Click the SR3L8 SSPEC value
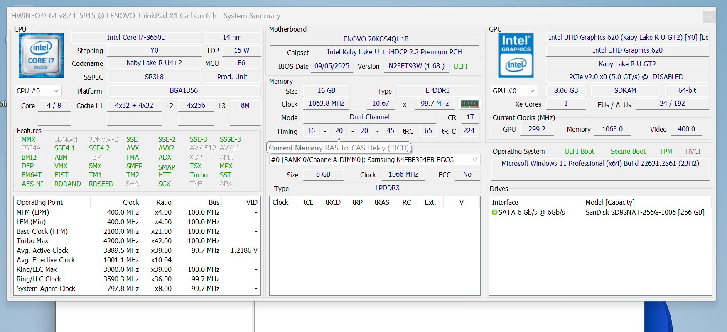This screenshot has width=727, height=332. click(154, 77)
